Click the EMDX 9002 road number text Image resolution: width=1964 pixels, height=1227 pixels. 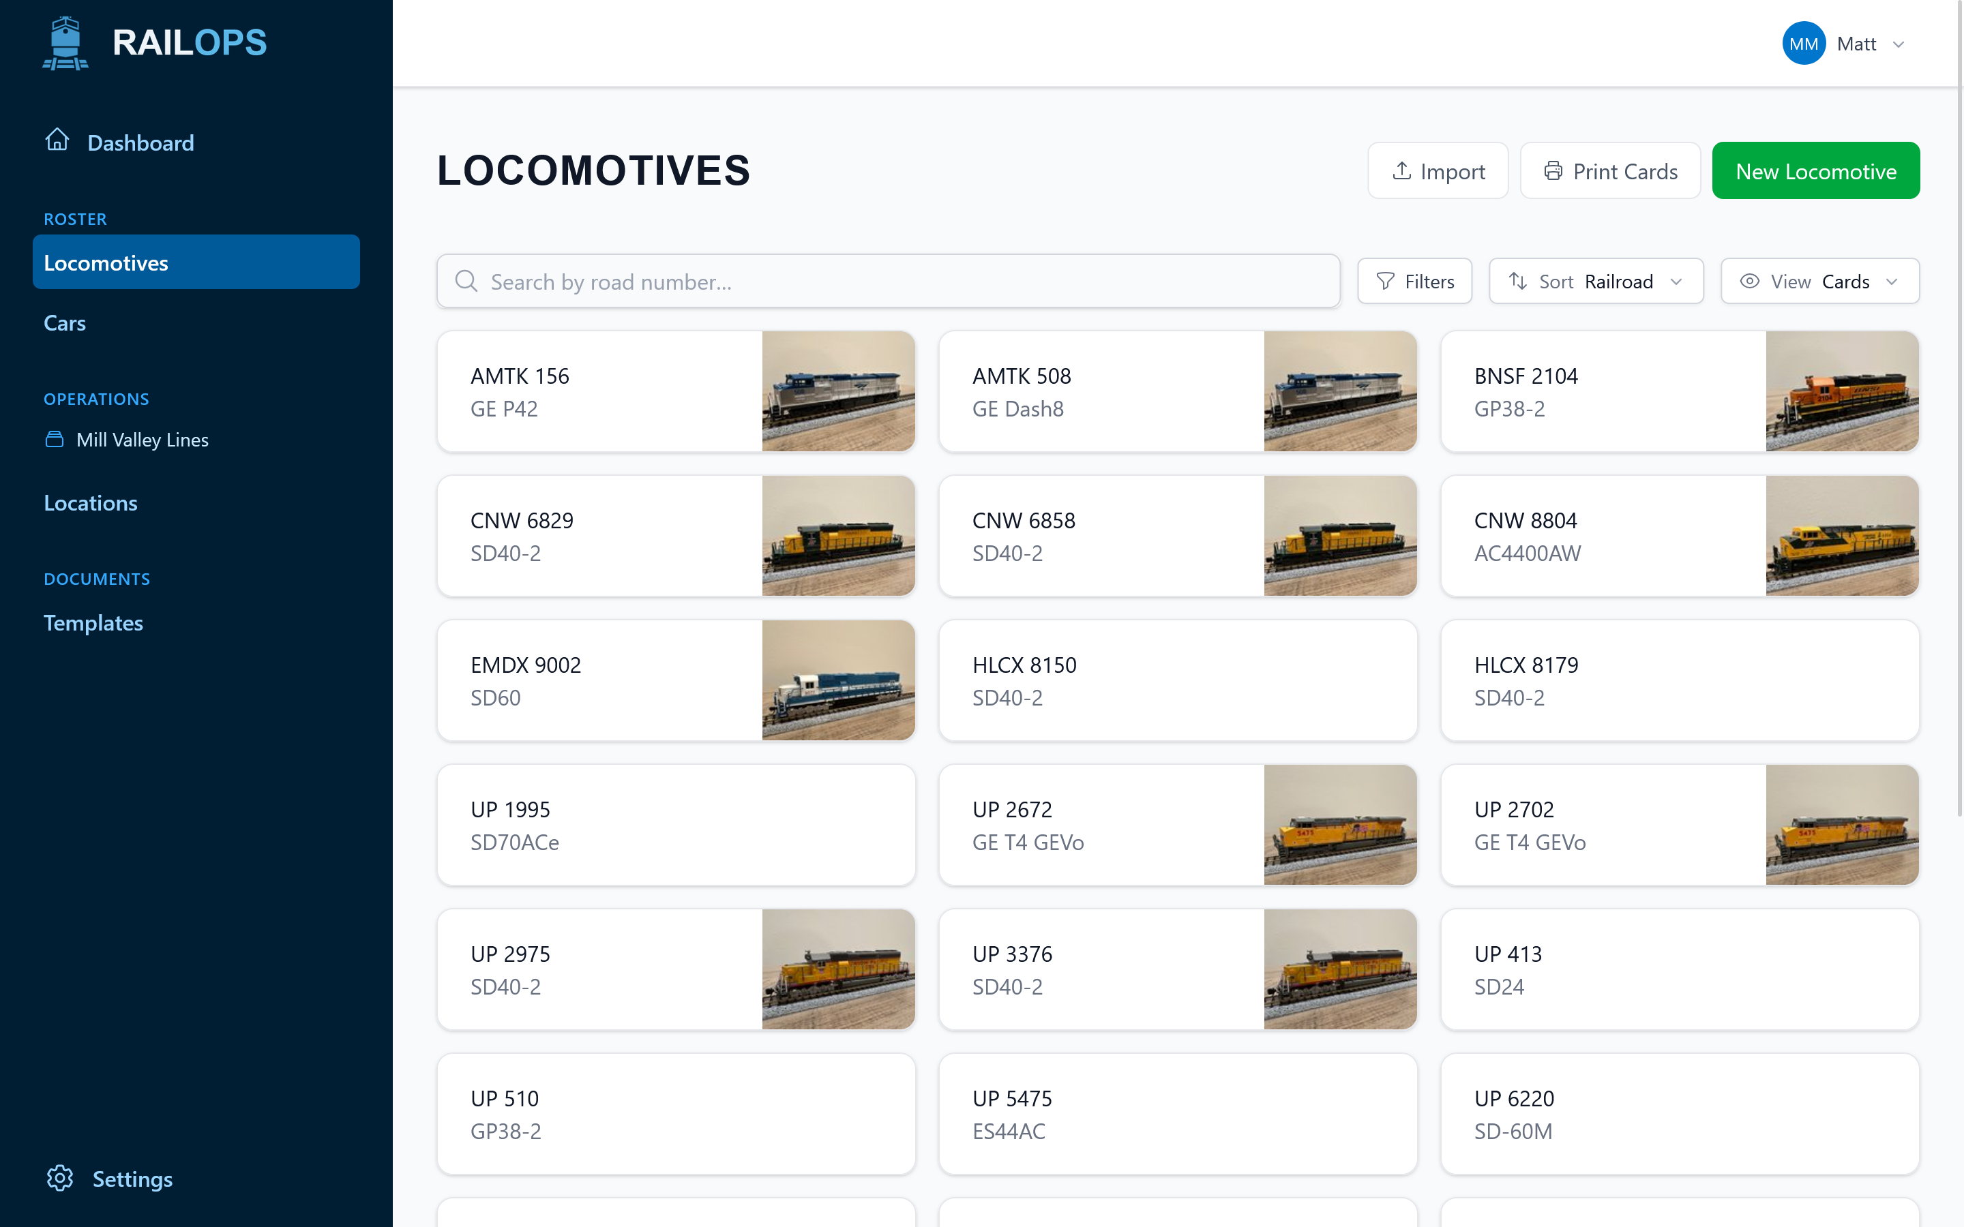tap(526, 665)
